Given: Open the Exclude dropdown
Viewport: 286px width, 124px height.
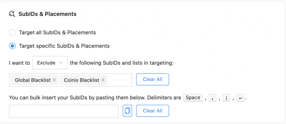Looking at the screenshot, I should coord(50,63).
